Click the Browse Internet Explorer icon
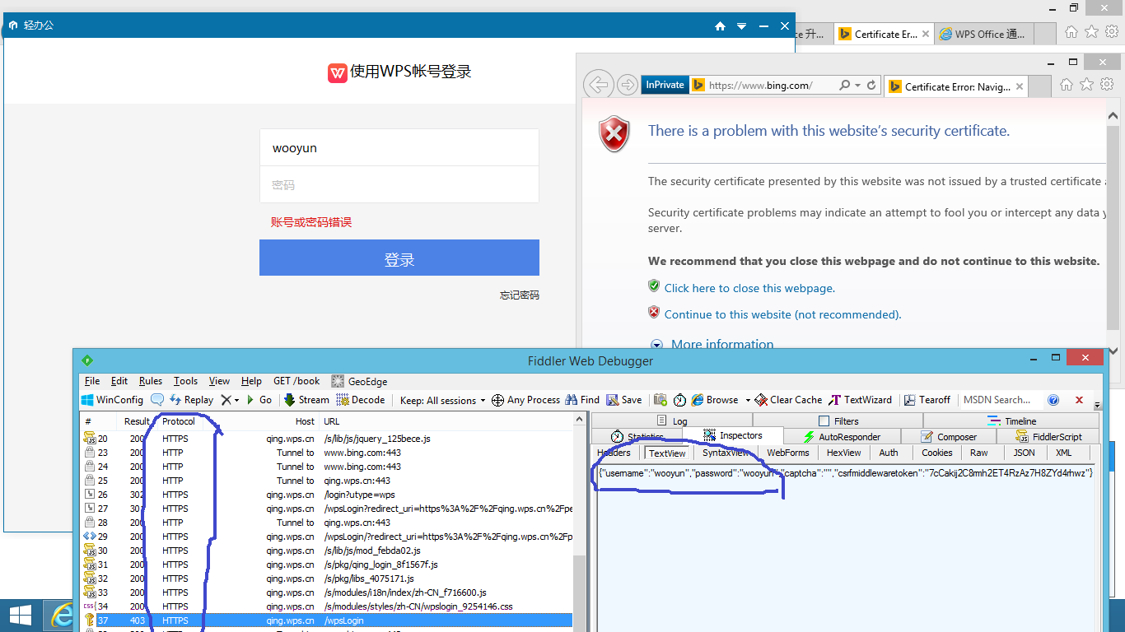 tap(698, 400)
